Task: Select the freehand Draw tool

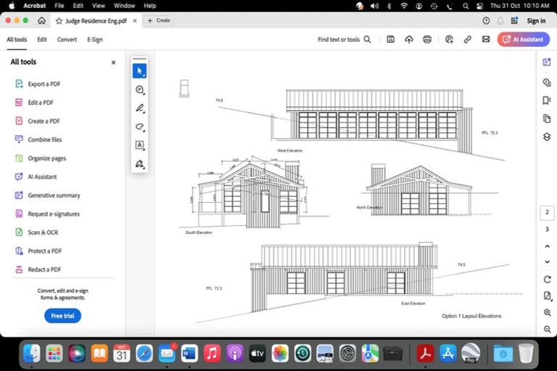Action: tap(140, 127)
